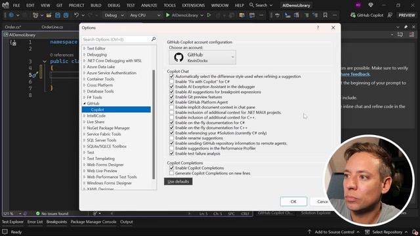
Task: Switch to the OrderLine.cs tab
Action: [x=52, y=27]
